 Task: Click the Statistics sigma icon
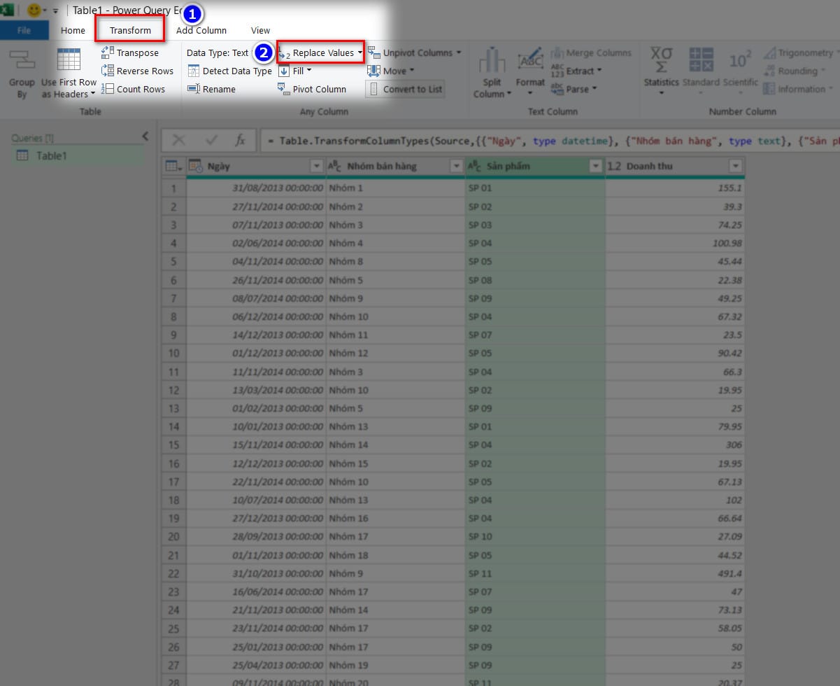(x=661, y=60)
